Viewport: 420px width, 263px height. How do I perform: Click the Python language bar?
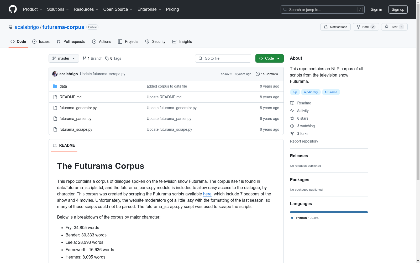pyautogui.click(x=329, y=212)
